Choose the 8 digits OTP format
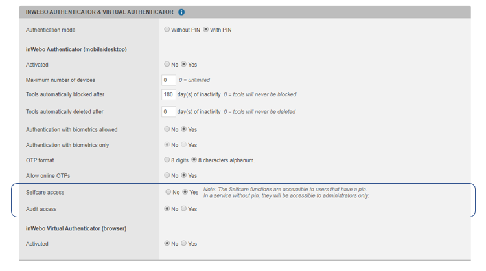Screen dimensions: 486x271 pyautogui.click(x=167, y=160)
